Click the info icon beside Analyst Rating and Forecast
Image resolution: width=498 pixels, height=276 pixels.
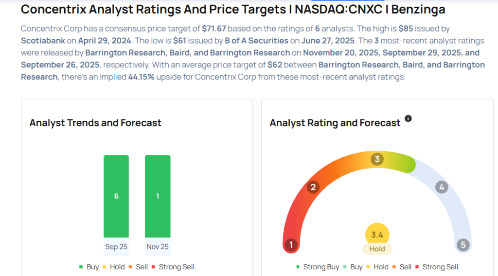408,118
